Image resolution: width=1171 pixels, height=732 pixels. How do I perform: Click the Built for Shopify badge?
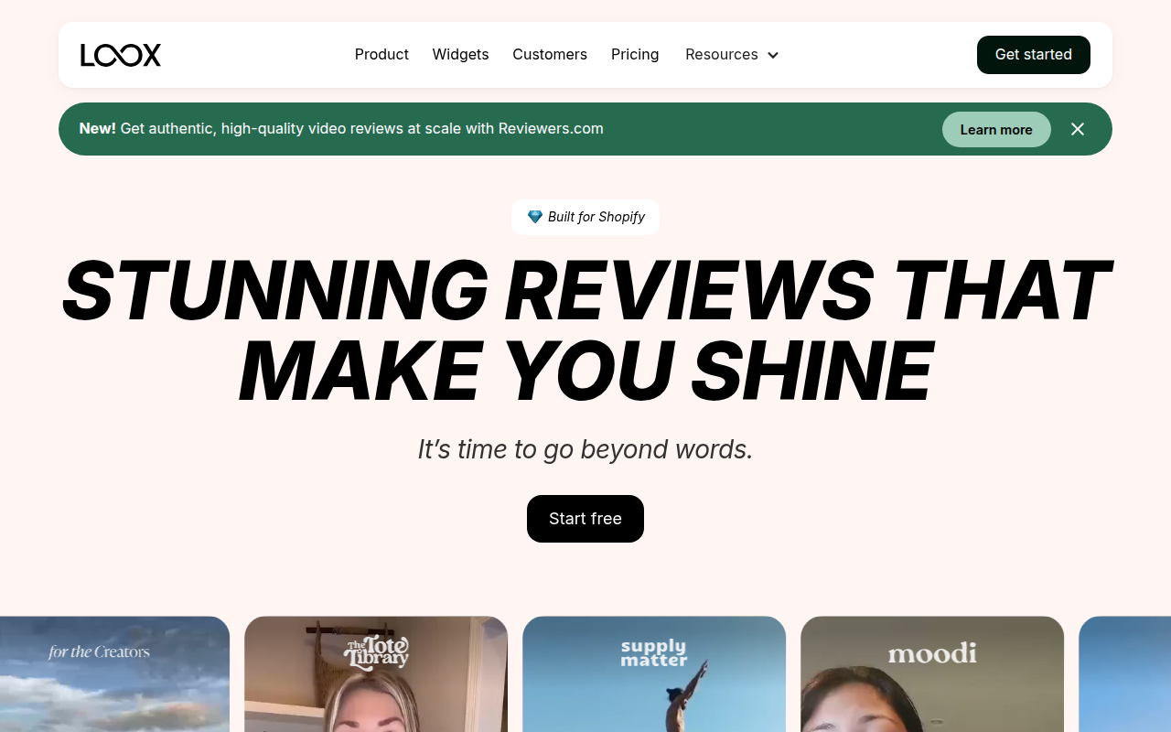pos(585,217)
